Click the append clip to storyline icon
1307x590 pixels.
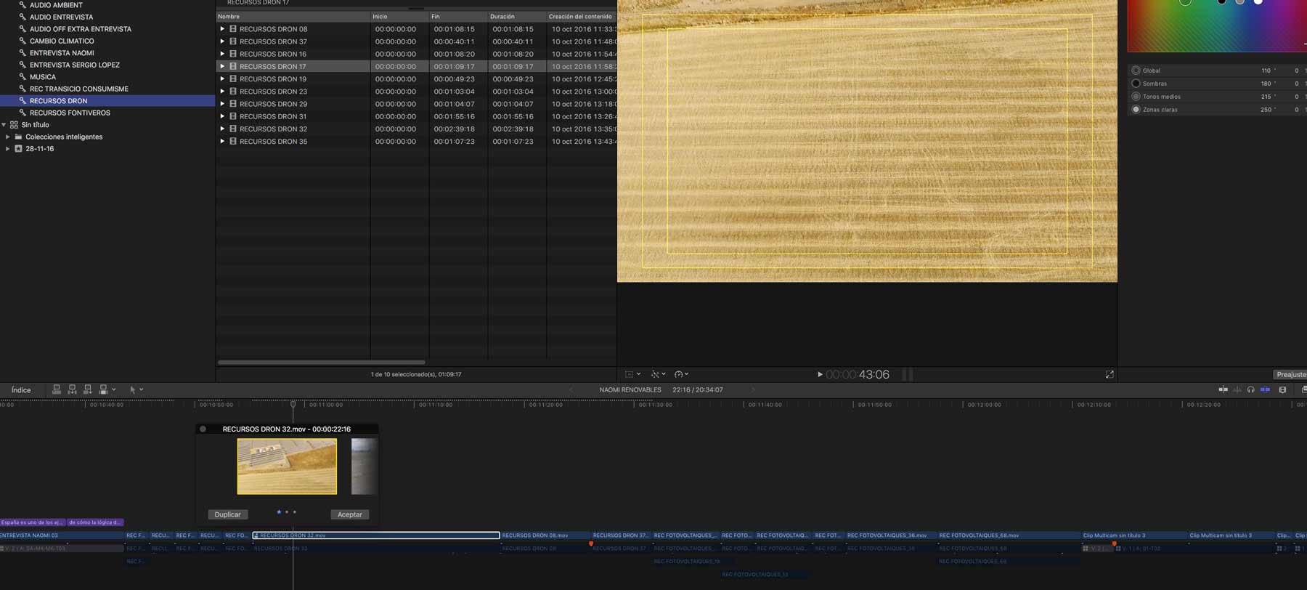pyautogui.click(x=88, y=389)
